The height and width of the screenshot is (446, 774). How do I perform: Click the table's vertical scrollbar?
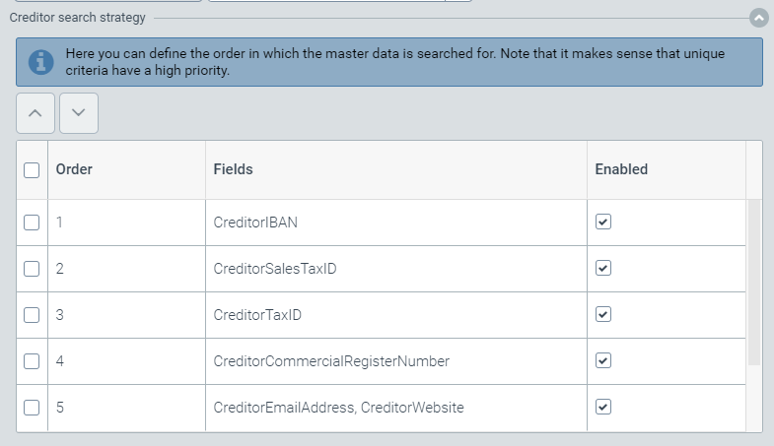tap(754, 281)
